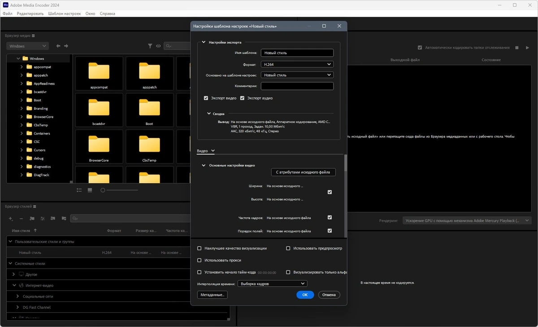Click the Preset Browser search field

coord(130,219)
